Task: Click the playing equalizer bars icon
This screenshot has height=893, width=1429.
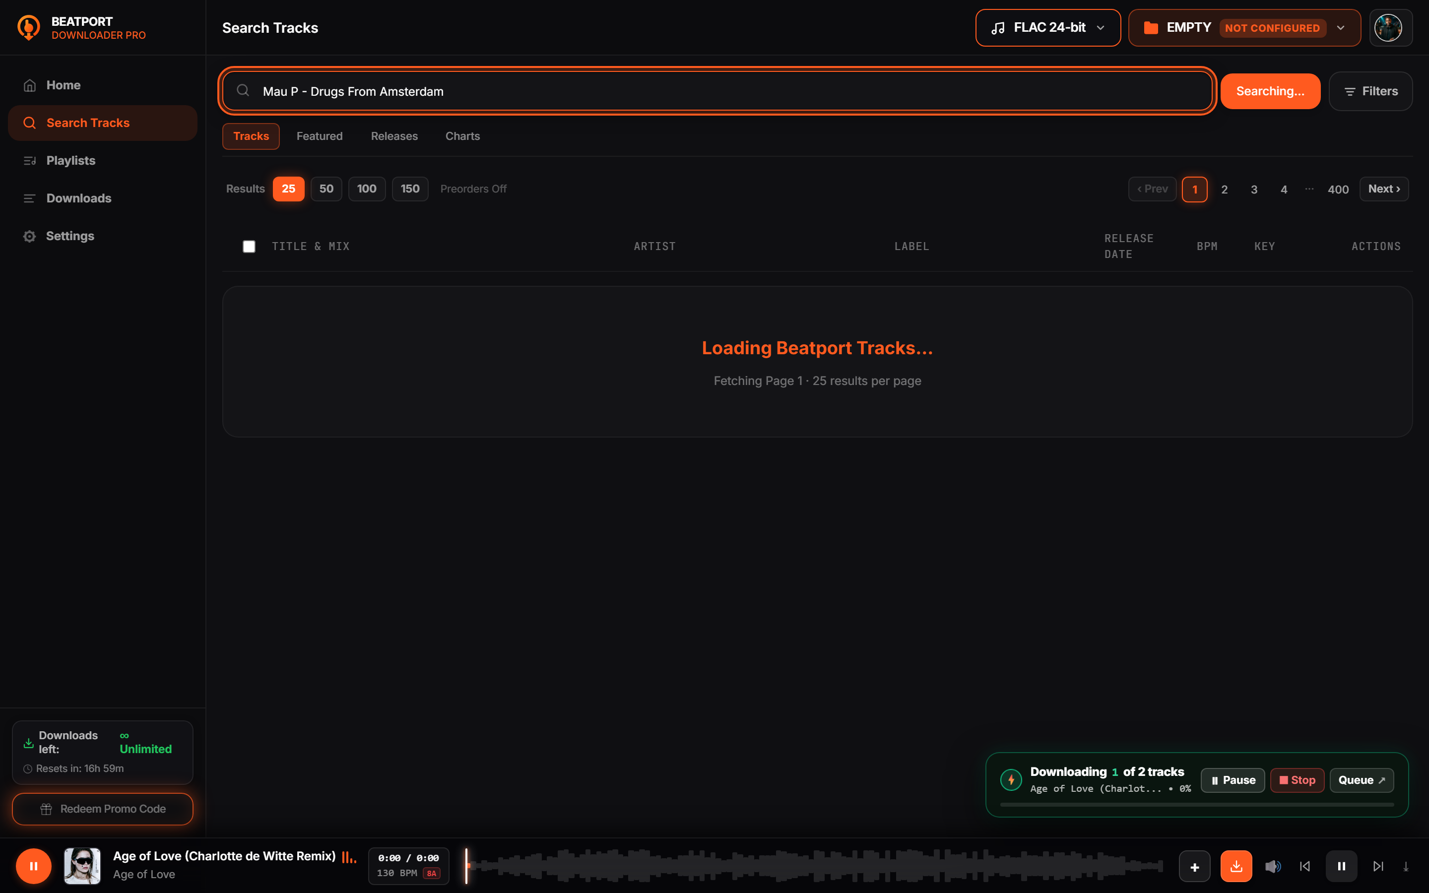Action: (349, 857)
